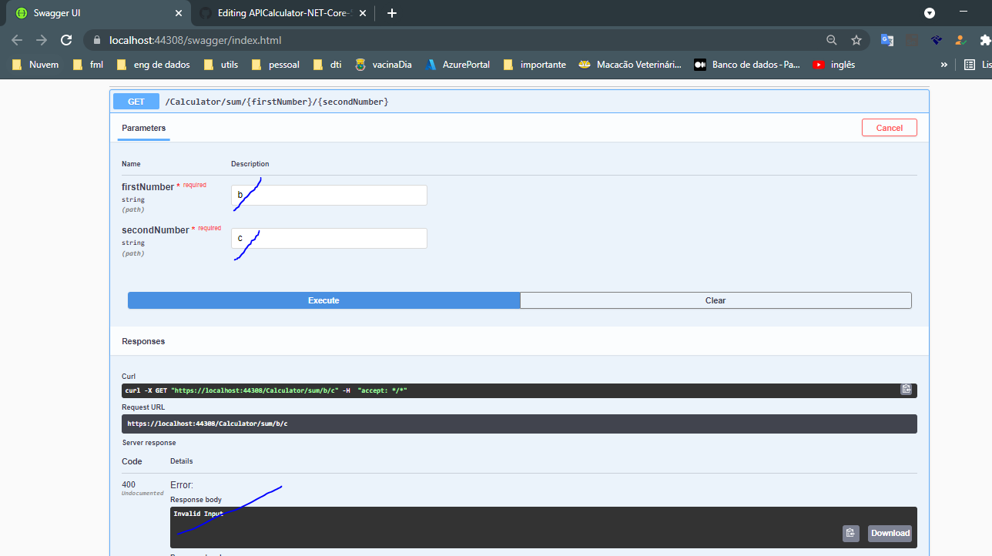Select the Parameters tab
The image size is (992, 556).
click(143, 128)
